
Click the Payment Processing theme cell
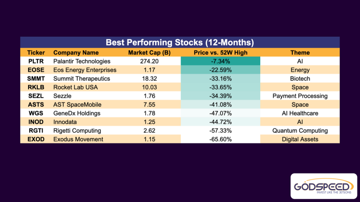tap(300, 96)
